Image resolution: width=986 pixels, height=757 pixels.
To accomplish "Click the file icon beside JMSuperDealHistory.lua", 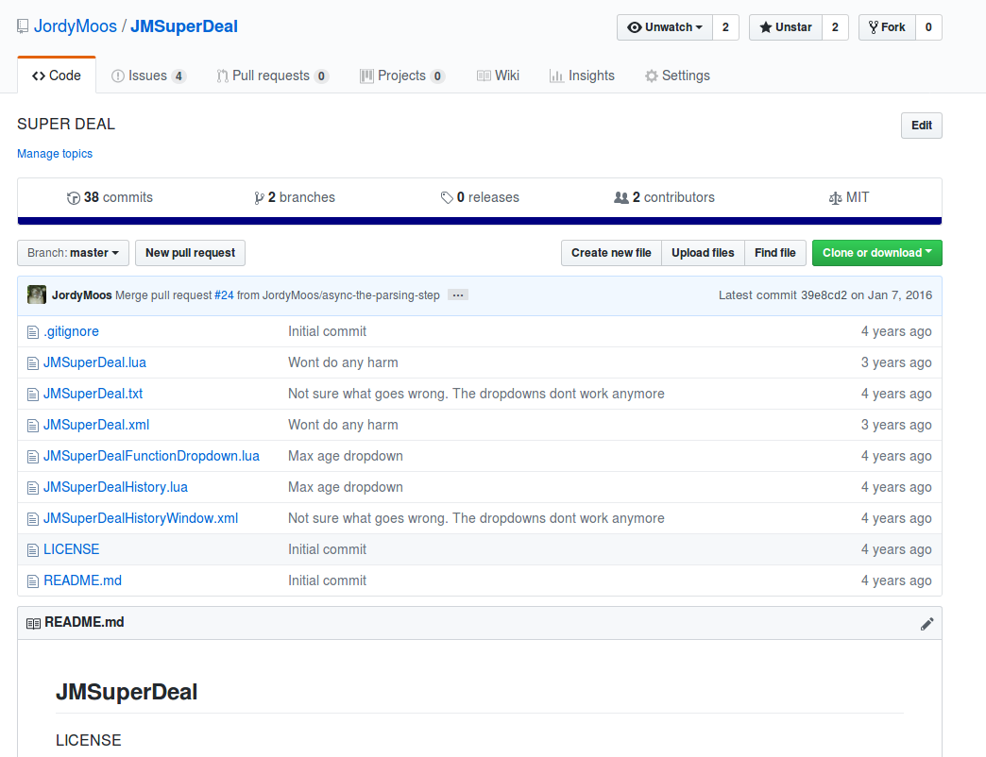I will [33, 488].
